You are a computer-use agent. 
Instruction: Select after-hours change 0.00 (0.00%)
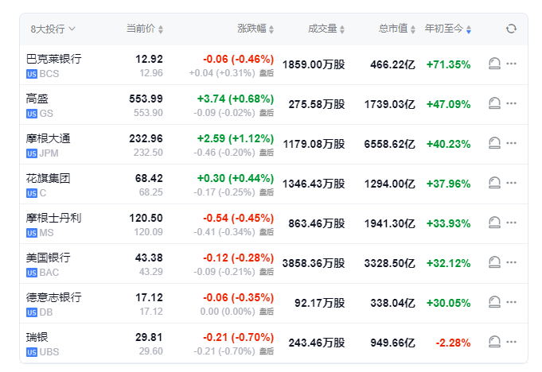(x=228, y=312)
